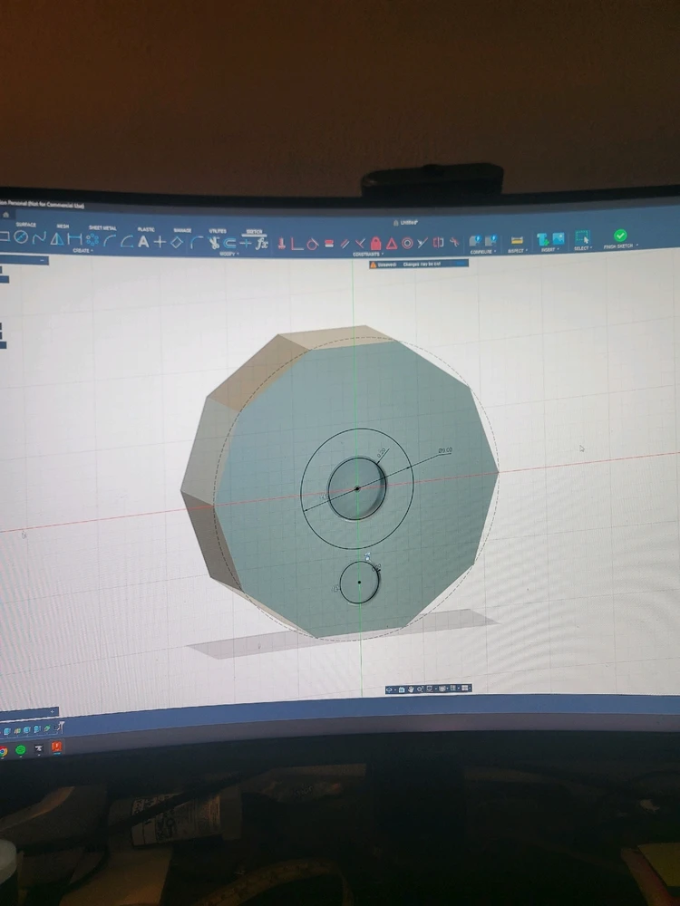
Task: Select the Concentric constraint icon
Action: [407, 244]
